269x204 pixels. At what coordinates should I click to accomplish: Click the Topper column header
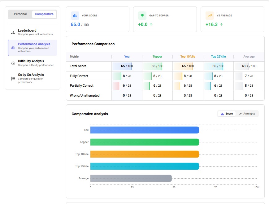coord(157,57)
